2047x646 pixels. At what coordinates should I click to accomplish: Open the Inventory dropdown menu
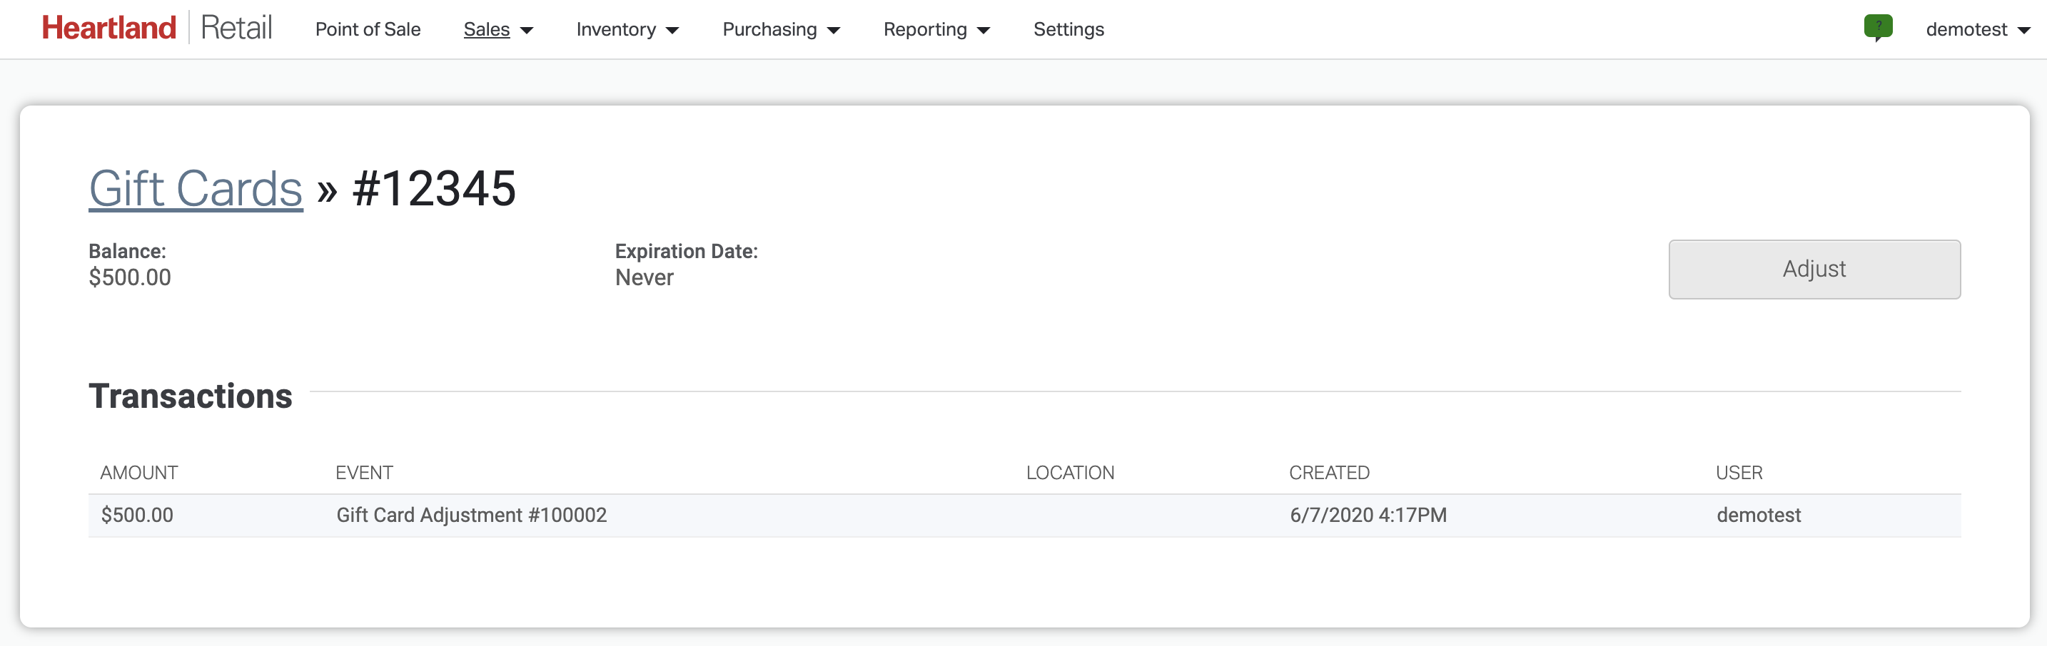tap(627, 29)
